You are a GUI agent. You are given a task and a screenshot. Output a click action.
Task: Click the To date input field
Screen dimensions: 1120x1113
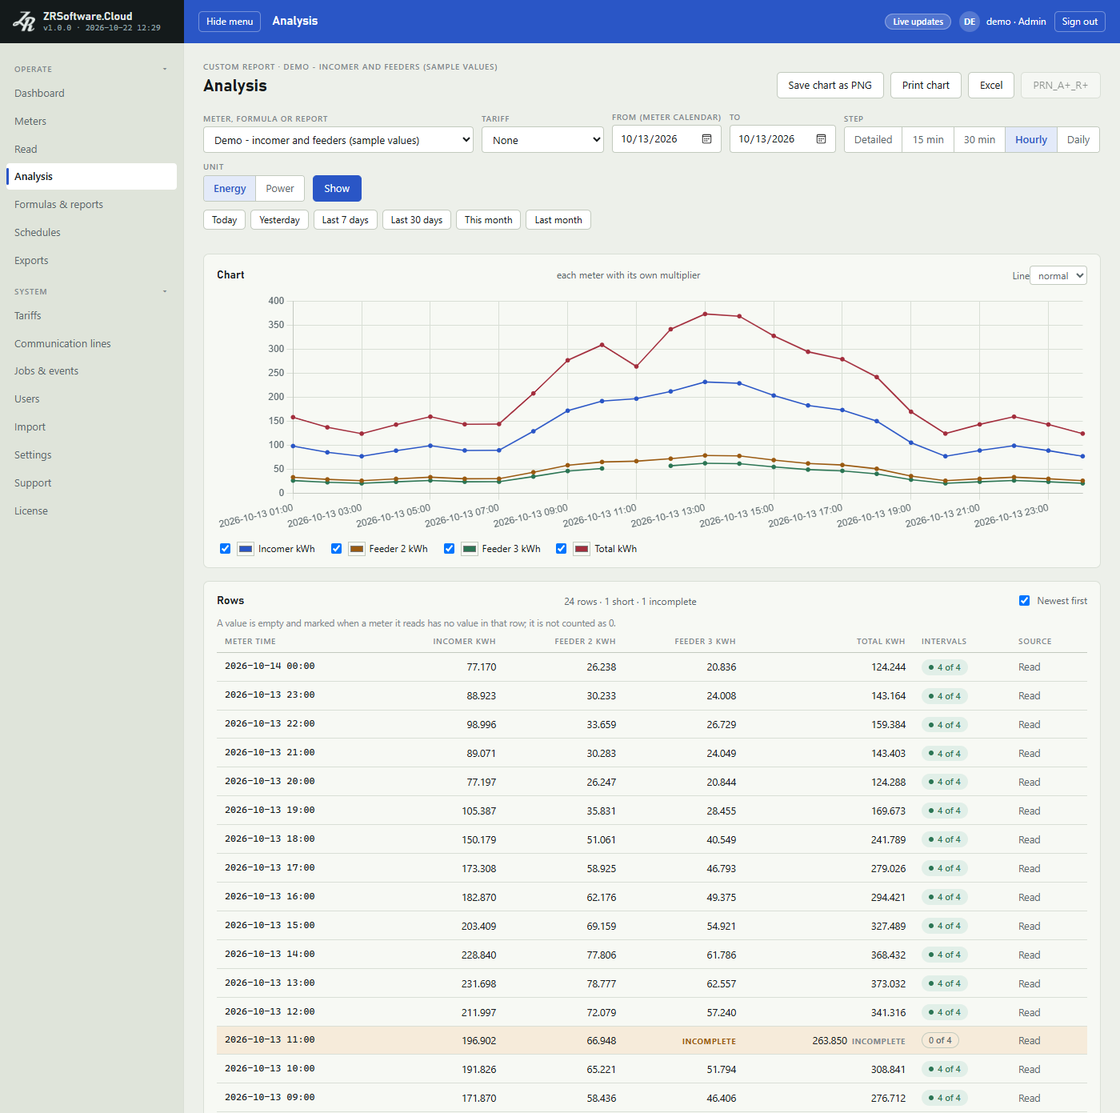(782, 139)
